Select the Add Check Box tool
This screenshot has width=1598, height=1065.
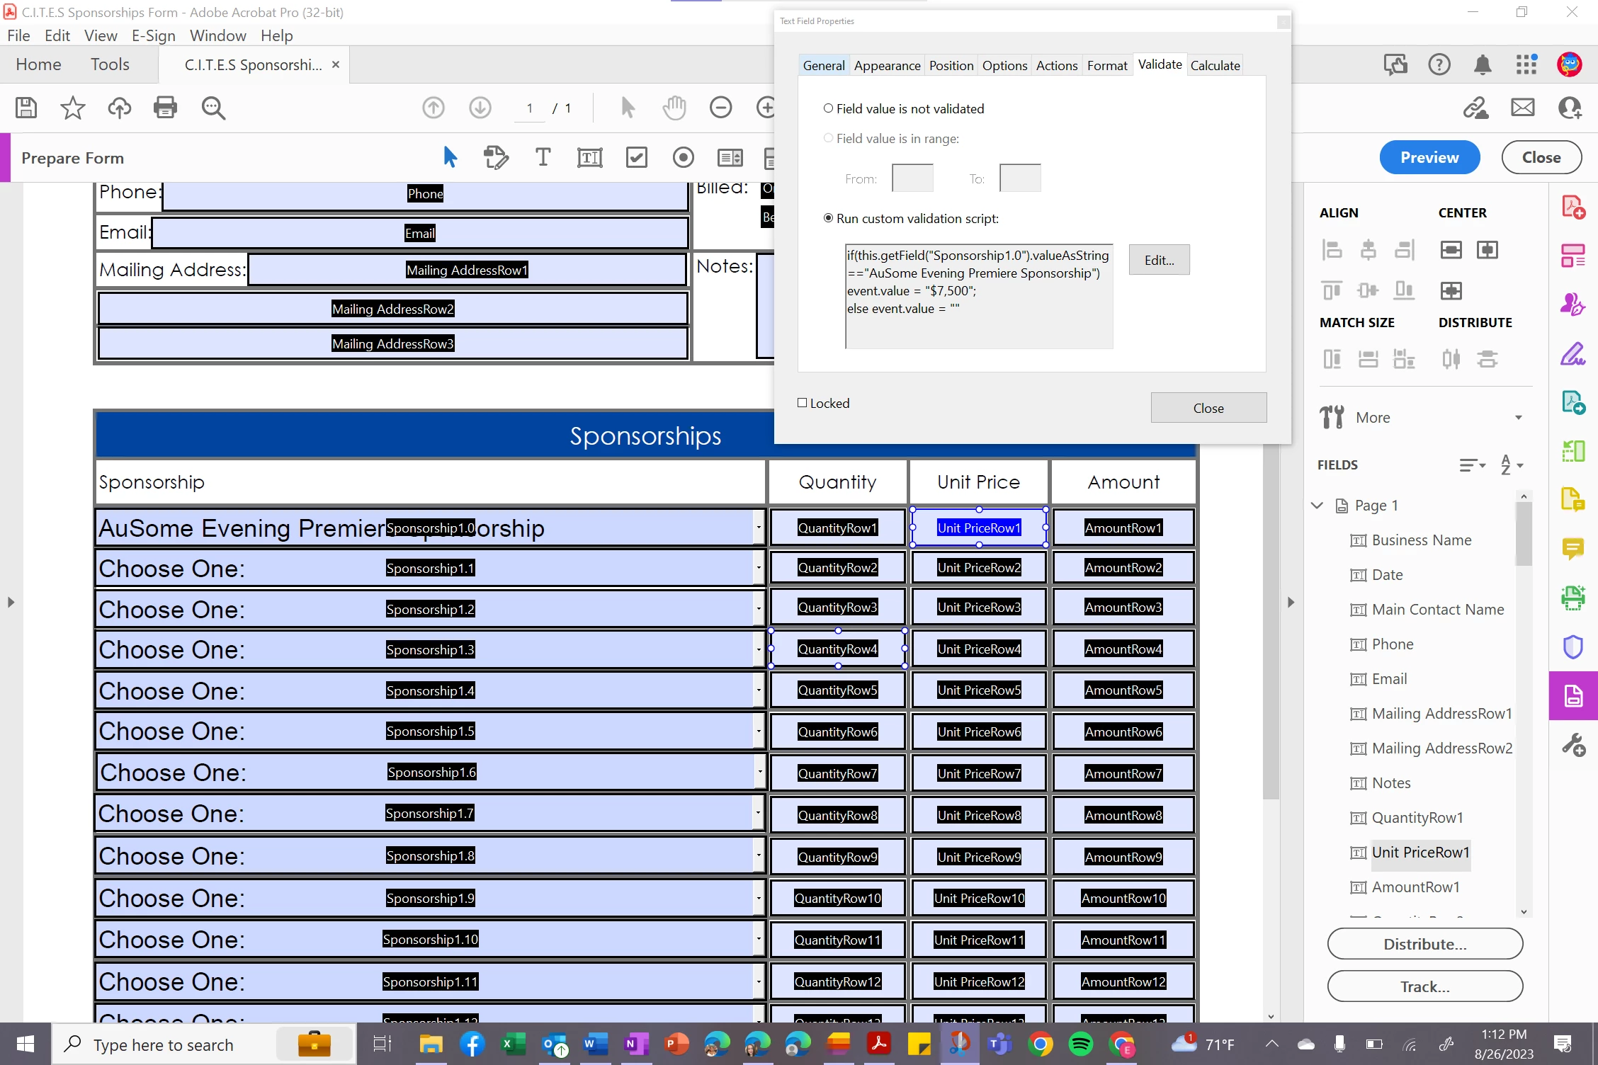click(x=636, y=157)
